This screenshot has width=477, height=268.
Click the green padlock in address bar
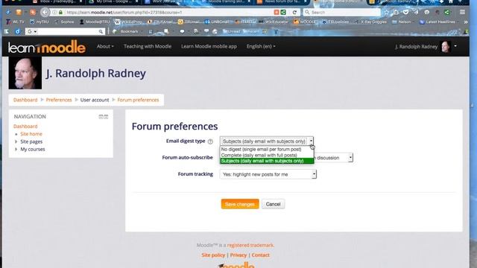pos(60,13)
